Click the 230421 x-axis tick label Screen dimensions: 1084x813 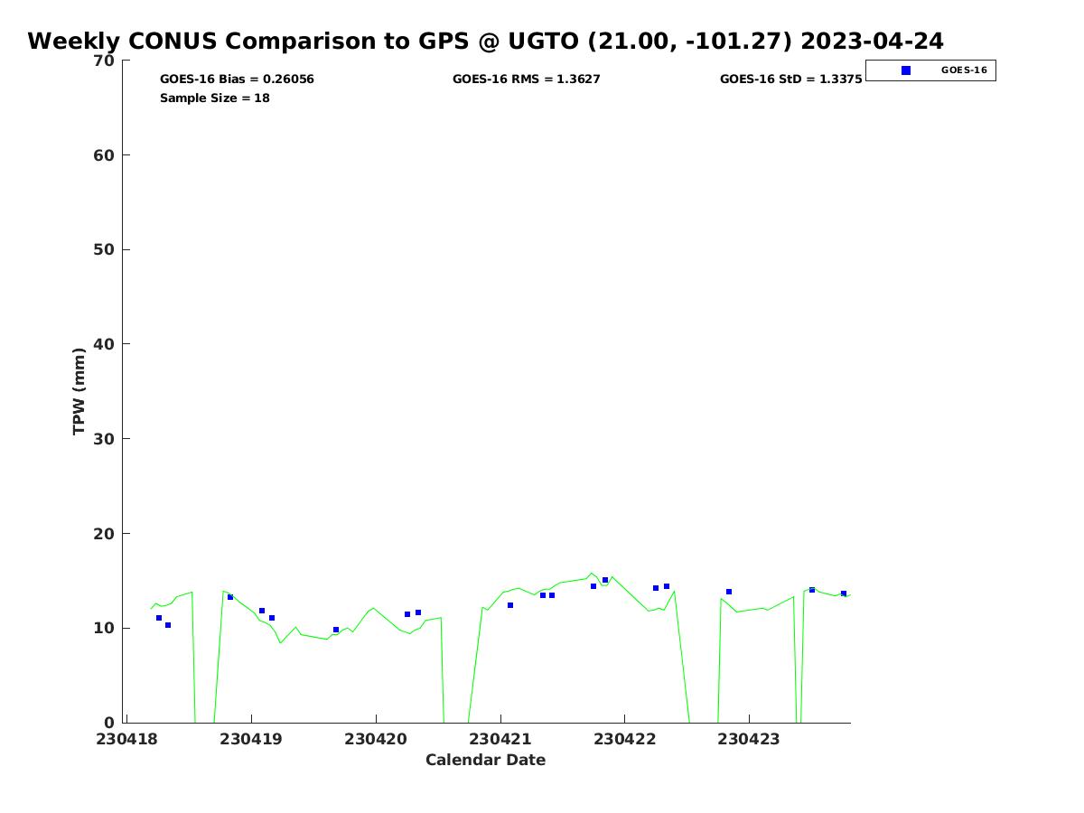500,739
